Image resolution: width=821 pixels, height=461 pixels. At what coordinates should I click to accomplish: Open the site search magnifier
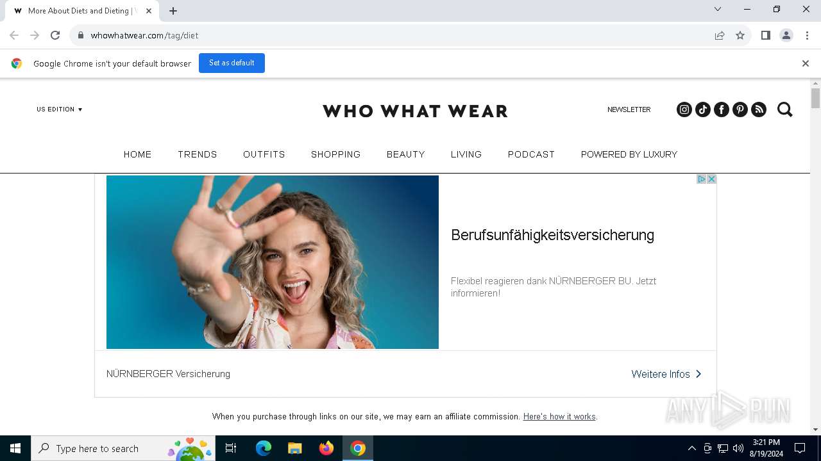(x=785, y=109)
